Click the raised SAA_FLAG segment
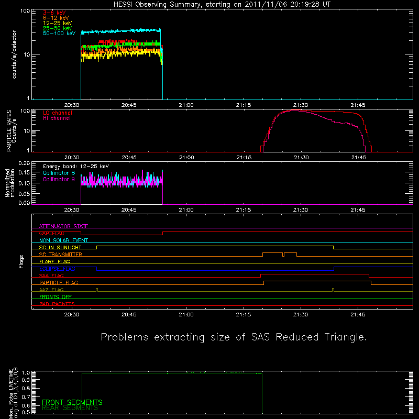The width and height of the screenshot is (419, 419). (x=315, y=274)
